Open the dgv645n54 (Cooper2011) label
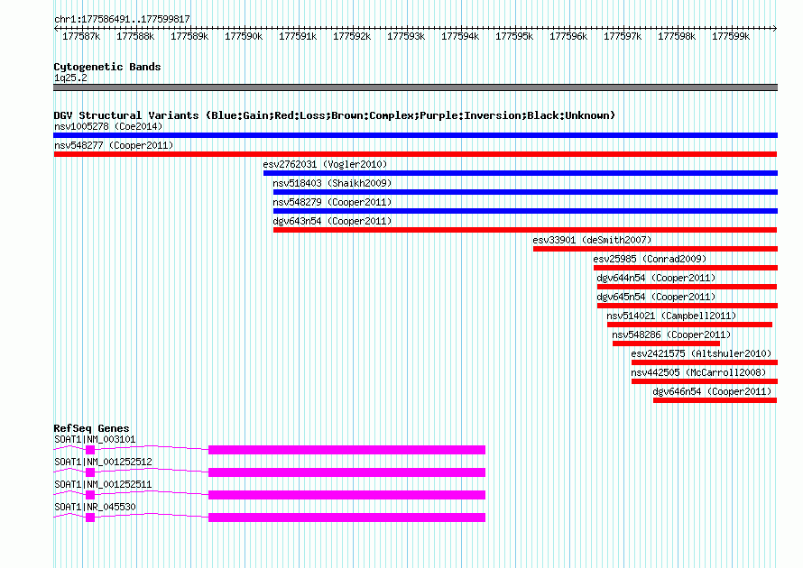The image size is (803, 568). pyautogui.click(x=656, y=297)
